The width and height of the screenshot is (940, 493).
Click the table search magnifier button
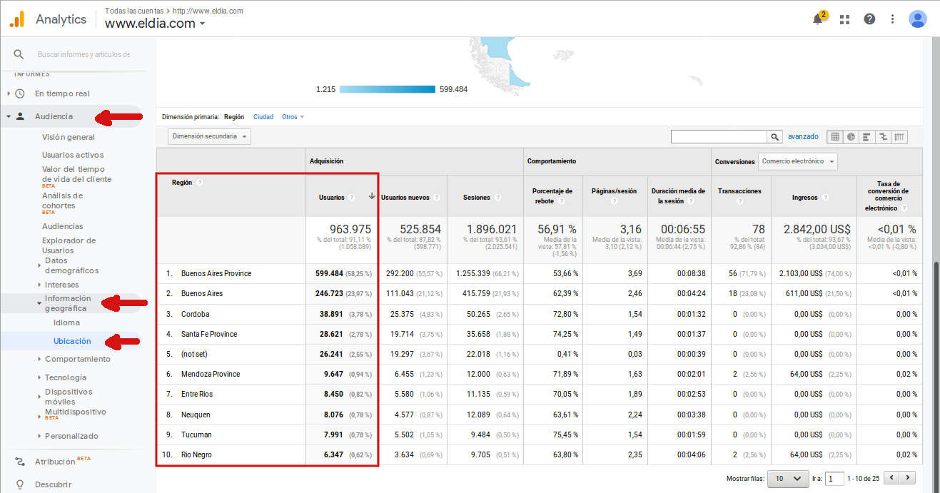click(774, 137)
